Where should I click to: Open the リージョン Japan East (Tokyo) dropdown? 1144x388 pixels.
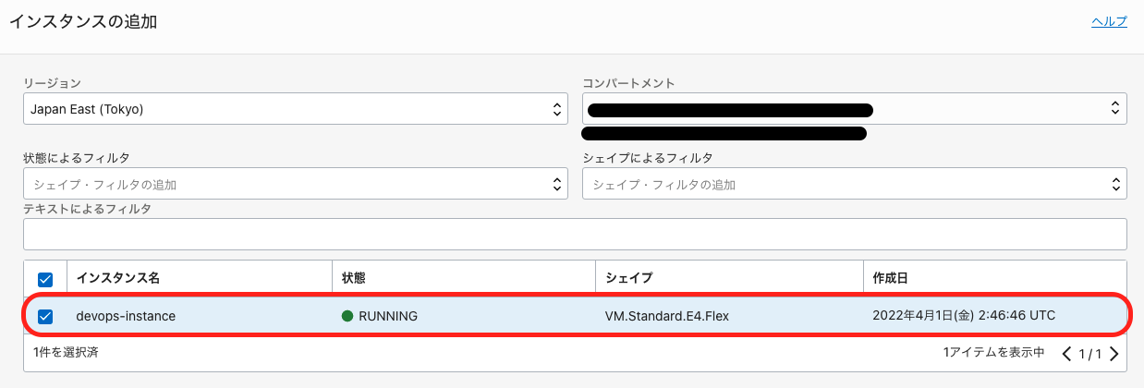click(x=295, y=109)
